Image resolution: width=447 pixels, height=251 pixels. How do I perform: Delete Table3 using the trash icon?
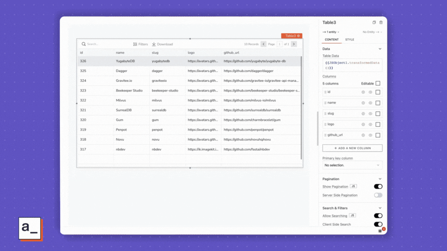(381, 23)
